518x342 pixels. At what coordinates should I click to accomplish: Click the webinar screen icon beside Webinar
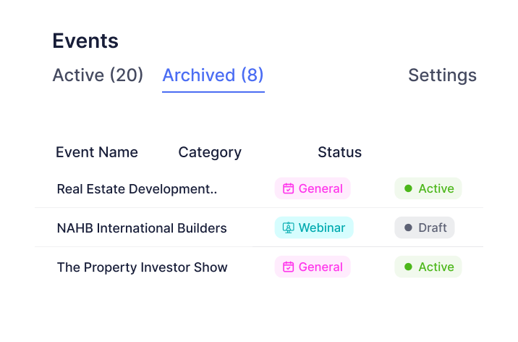coord(288,228)
